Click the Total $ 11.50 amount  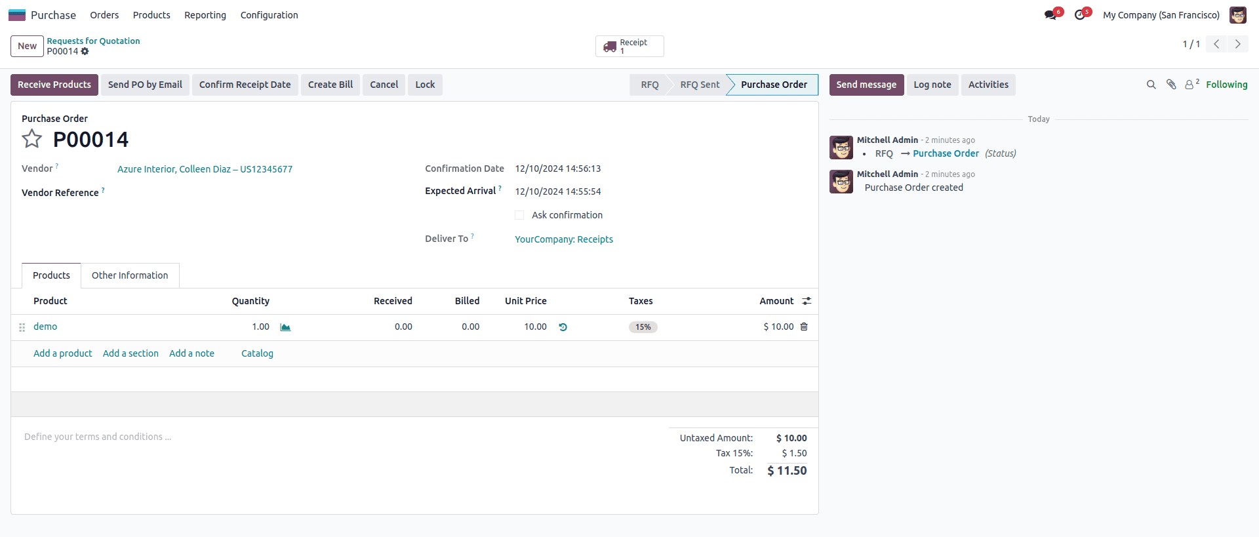click(787, 471)
